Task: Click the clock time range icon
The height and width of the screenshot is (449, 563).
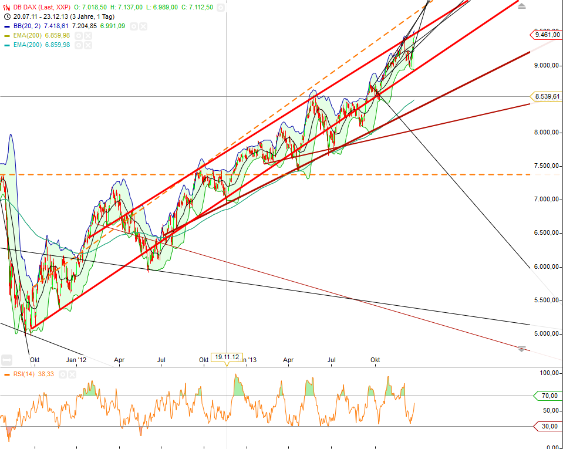Action: point(7,16)
